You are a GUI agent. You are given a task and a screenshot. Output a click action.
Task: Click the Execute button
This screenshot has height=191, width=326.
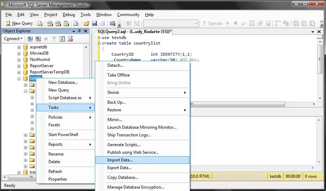(x=213, y=23)
